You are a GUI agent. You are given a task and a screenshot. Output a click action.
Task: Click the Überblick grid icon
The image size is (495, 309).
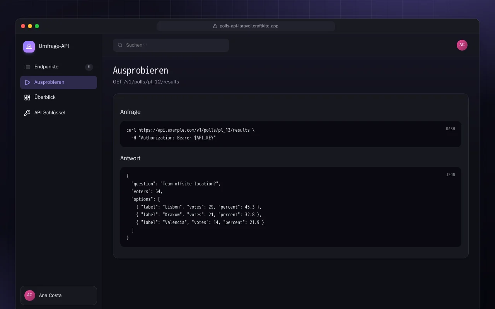(x=27, y=97)
